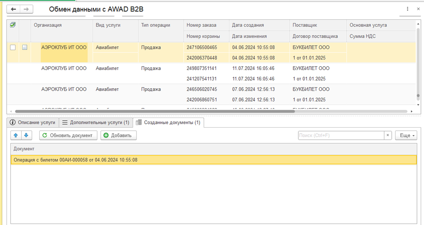424x225 pixels.
Task: Expand the Еще dropdown menu
Action: point(406,135)
